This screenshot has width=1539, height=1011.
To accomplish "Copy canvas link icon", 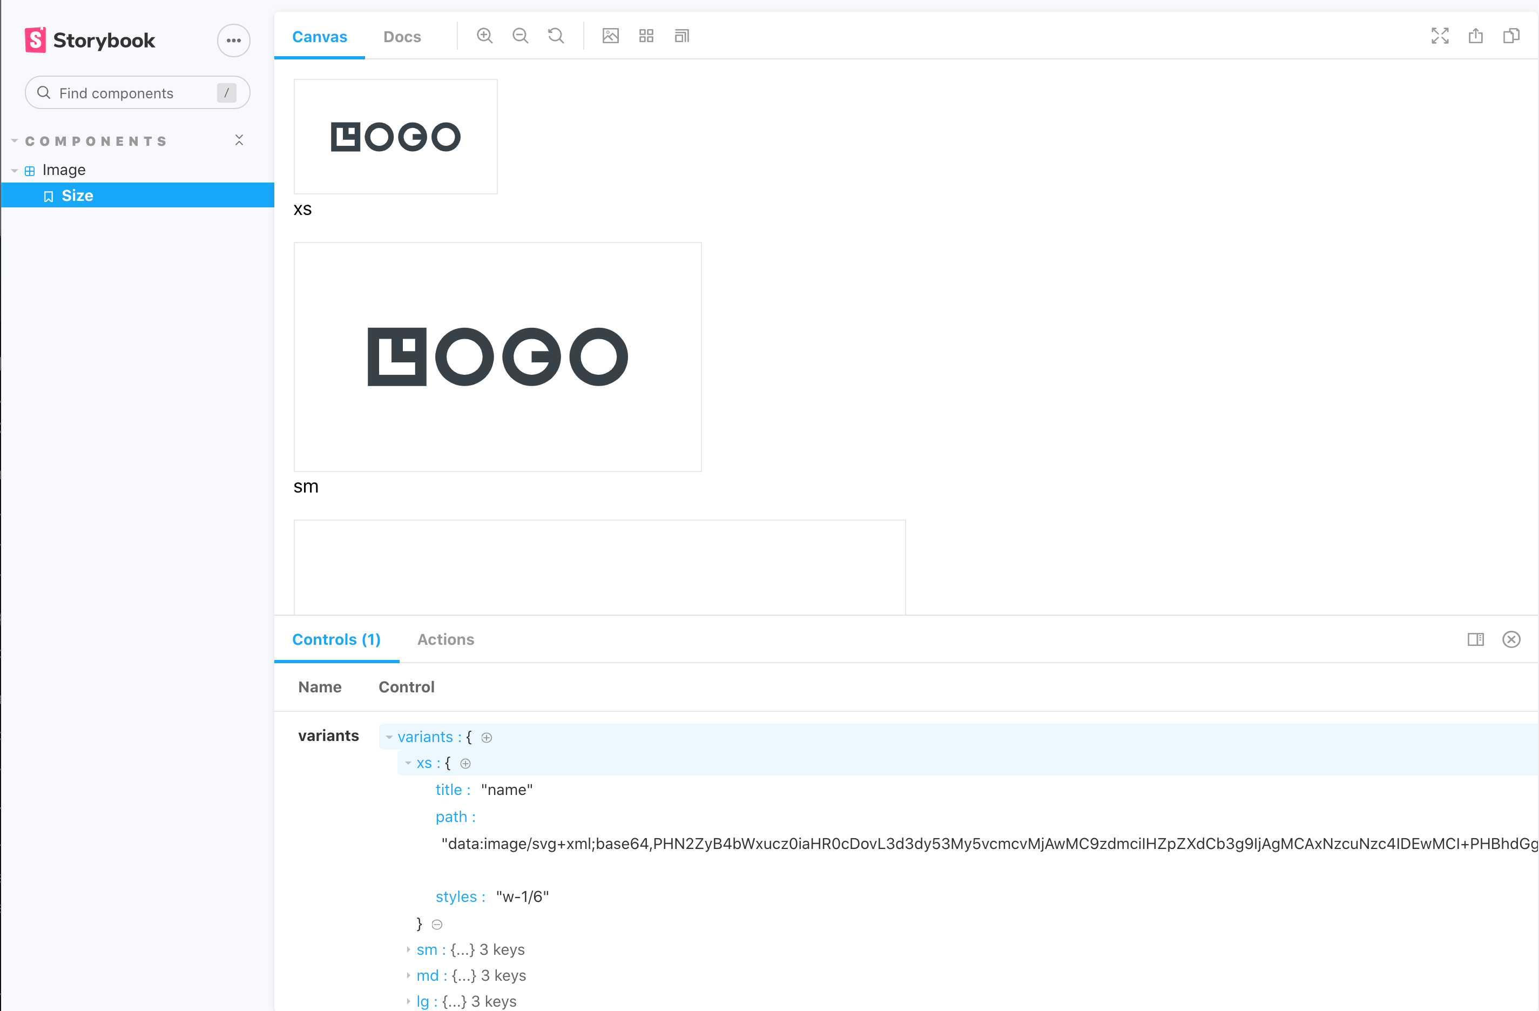I will [1510, 36].
